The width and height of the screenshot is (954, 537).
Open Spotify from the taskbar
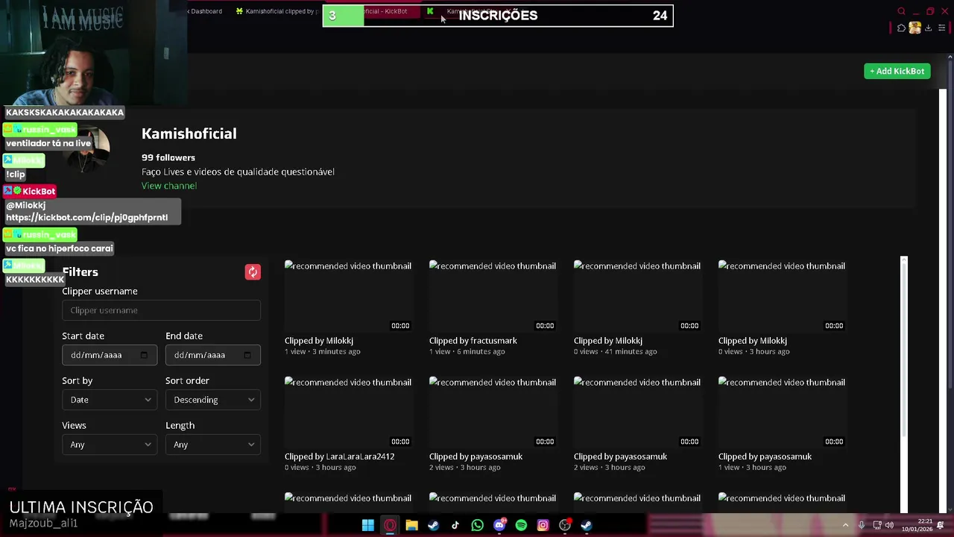point(521,525)
